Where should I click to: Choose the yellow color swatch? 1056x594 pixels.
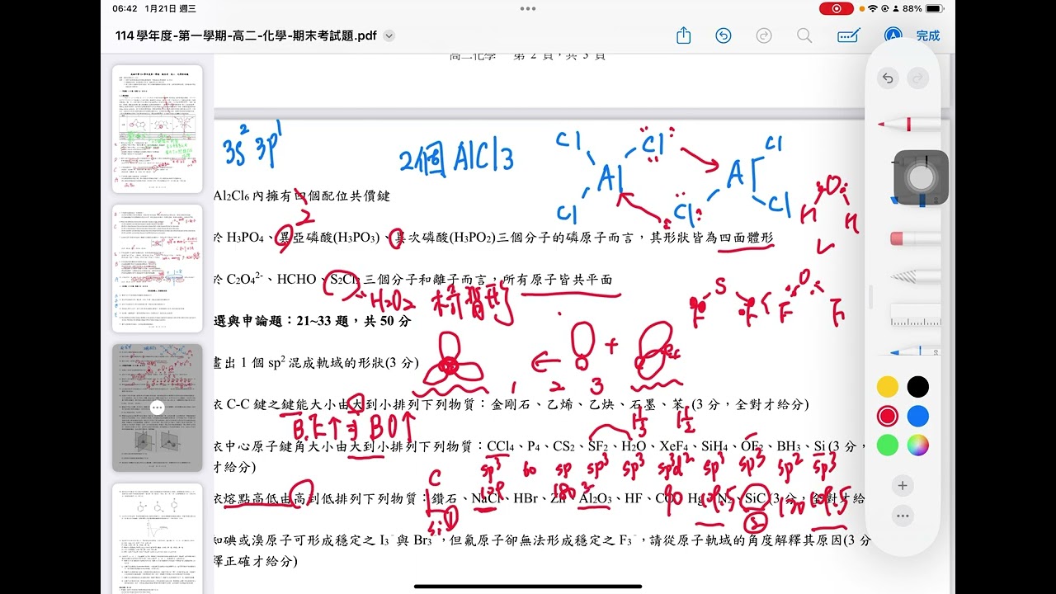pyautogui.click(x=888, y=386)
